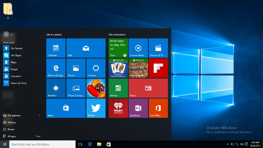Launch the iHeart Radio tile
263x148 pixels.
118,108
